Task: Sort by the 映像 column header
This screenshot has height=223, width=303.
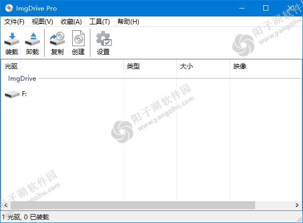Action: [x=266, y=66]
